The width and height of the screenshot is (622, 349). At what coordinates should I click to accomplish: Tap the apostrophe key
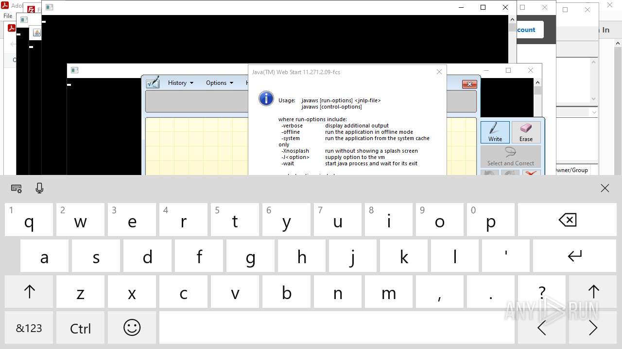click(x=506, y=255)
